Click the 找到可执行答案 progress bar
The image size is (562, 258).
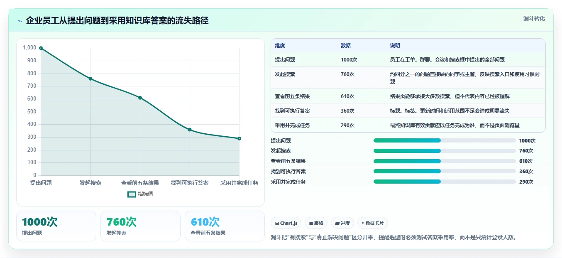pos(445,171)
